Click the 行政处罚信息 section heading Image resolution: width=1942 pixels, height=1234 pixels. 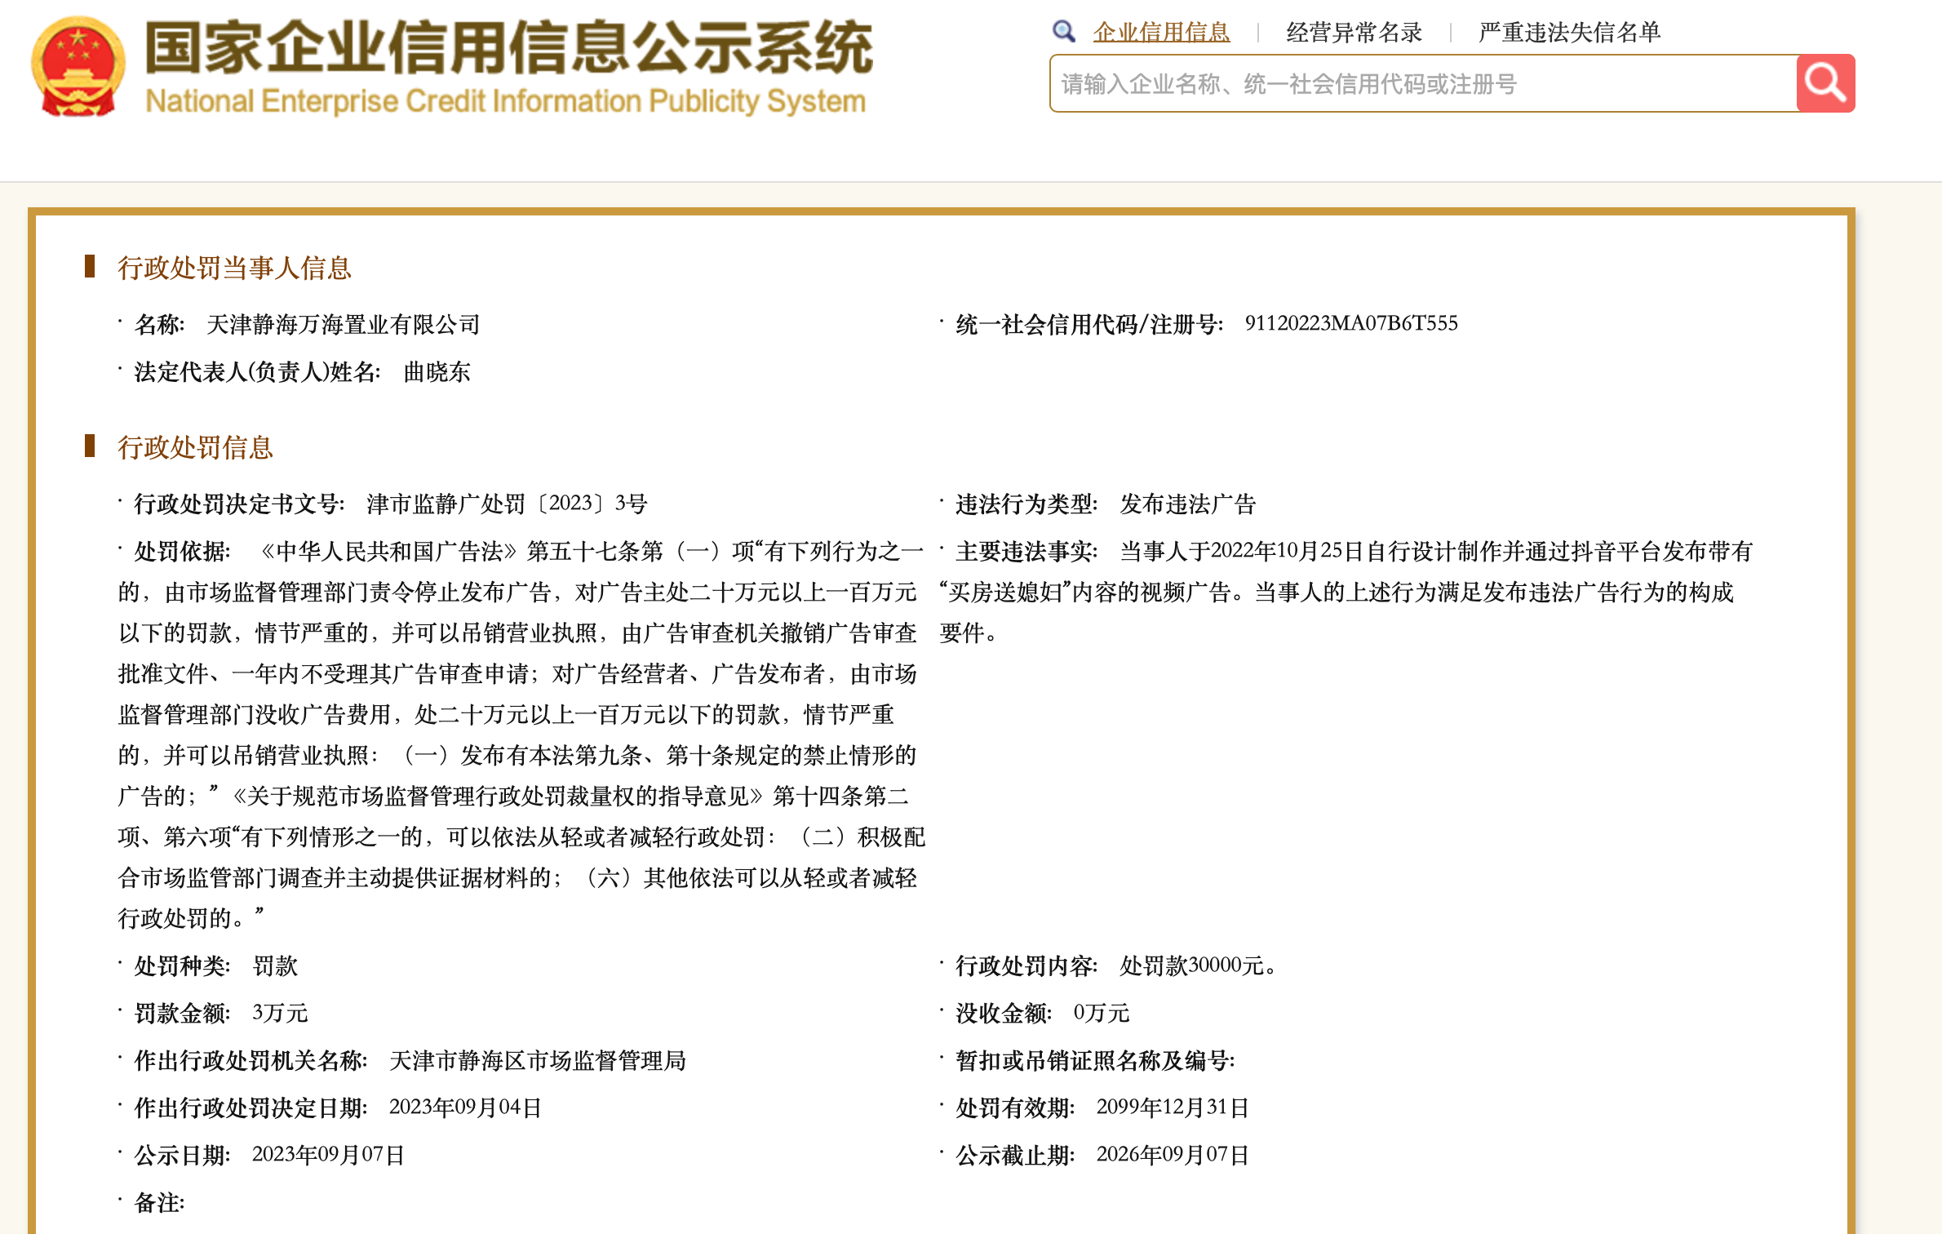click(x=195, y=448)
